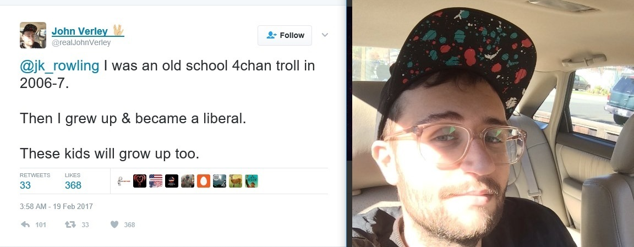634x247 pixels.
Task: Click the @realJohnVerley handle
Action: click(81, 42)
